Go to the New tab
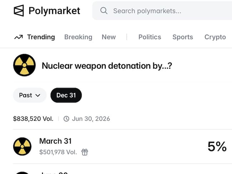The height and width of the screenshot is (174, 232). [109, 37]
